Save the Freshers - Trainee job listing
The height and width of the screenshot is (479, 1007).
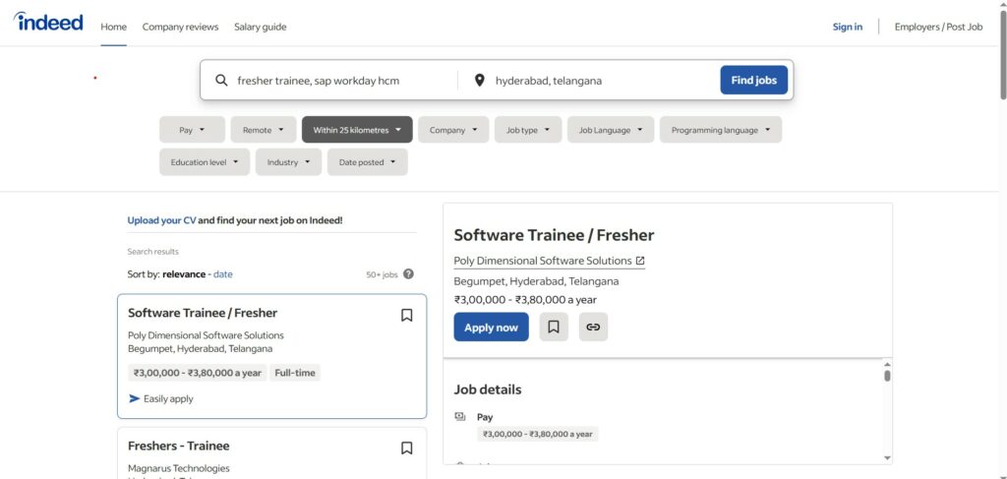pyautogui.click(x=406, y=449)
